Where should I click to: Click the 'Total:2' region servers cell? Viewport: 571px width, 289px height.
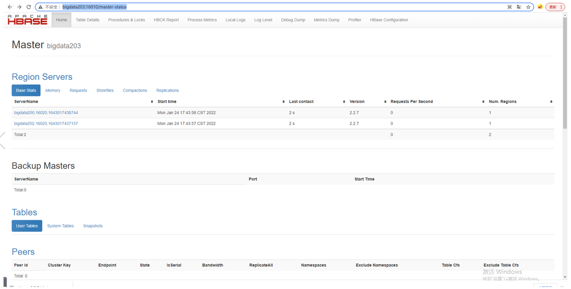[20, 135]
